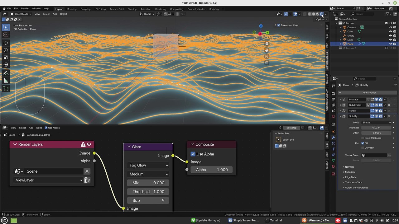399x224 pixels.
Task: Select the Scale tool in viewport toolbar
Action: click(6, 58)
